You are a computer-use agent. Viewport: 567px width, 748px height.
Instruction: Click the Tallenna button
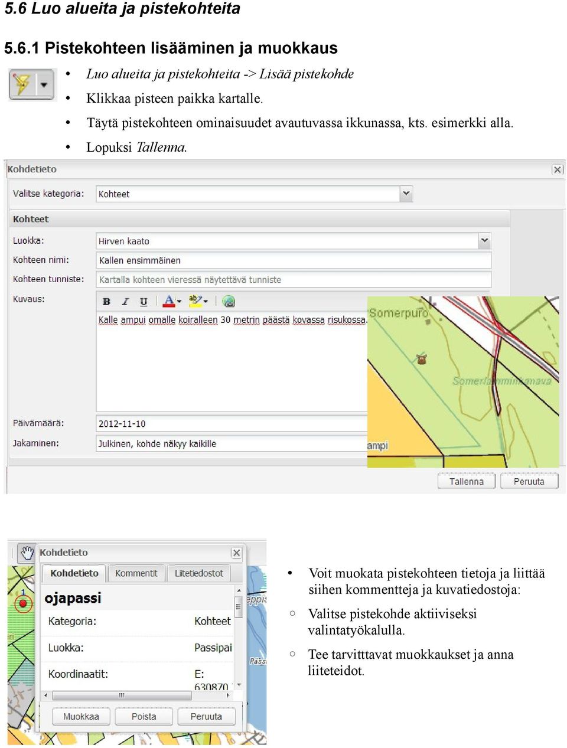(466, 481)
